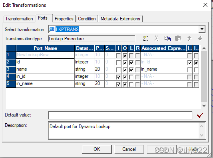Select the in_name port name cell
Screen dimensions: 213x158
(45, 84)
